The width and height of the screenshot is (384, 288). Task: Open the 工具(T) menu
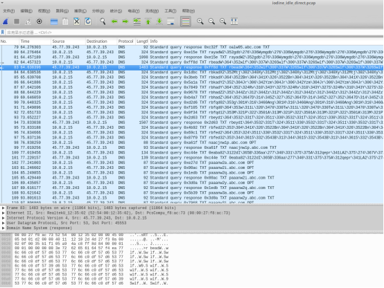[x=171, y=11]
